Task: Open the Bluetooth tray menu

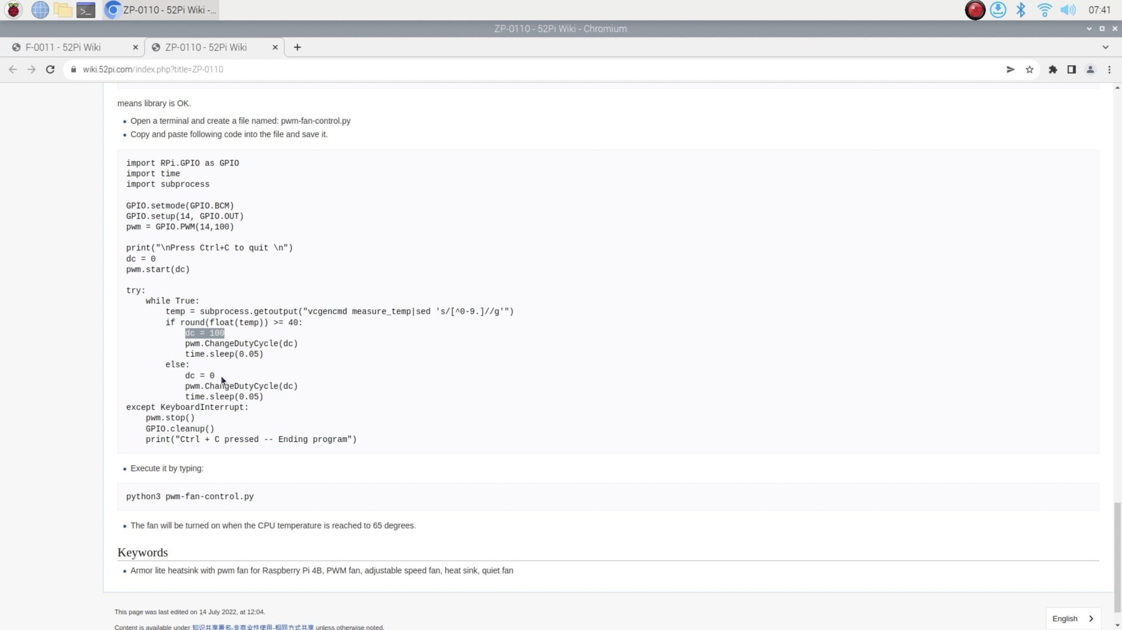Action: (x=1021, y=10)
